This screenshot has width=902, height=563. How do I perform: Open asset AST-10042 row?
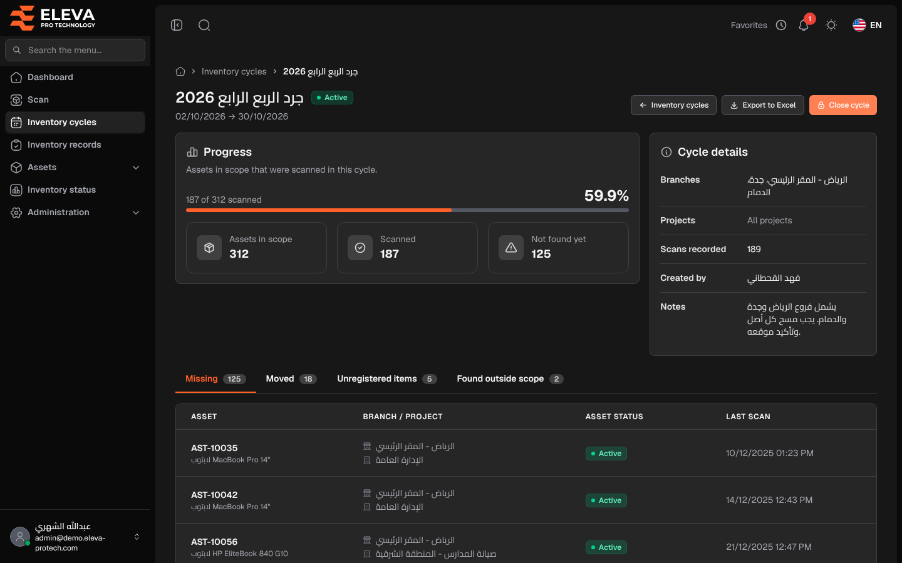click(x=526, y=500)
